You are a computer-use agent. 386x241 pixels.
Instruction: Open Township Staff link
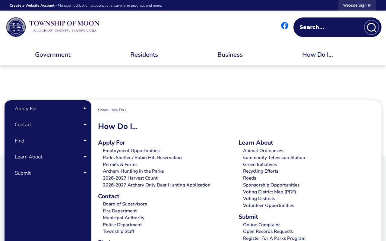119,231
